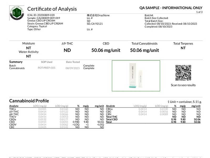Image resolution: width=210 pixels, height=158 pixels.
Task: Click the CBDV analyte row label
Action: 13,125
